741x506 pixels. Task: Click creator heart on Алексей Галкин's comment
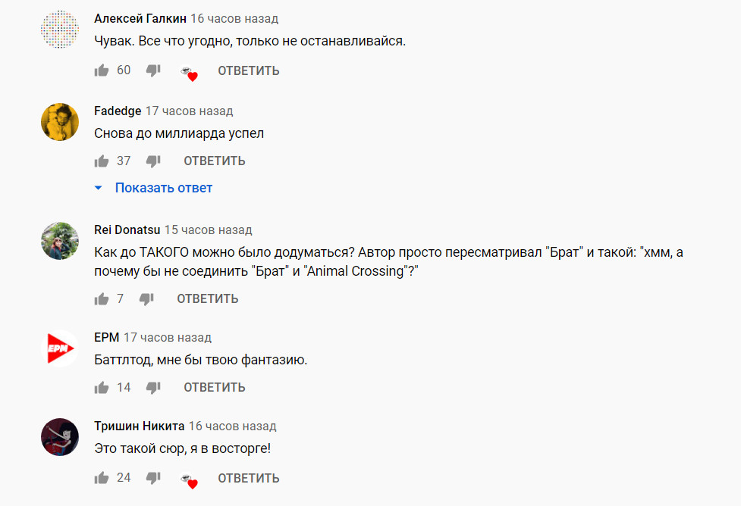click(x=189, y=73)
